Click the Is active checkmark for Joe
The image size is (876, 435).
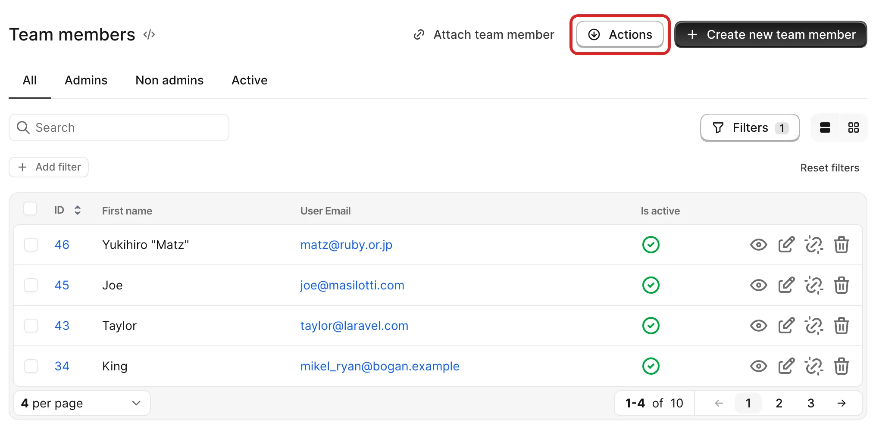pyautogui.click(x=651, y=285)
